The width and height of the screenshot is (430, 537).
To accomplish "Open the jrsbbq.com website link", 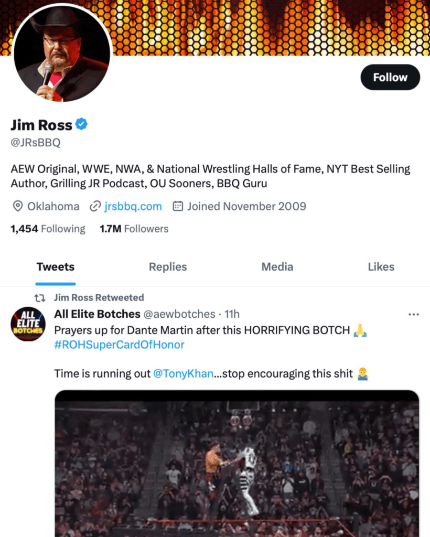I will click(133, 206).
